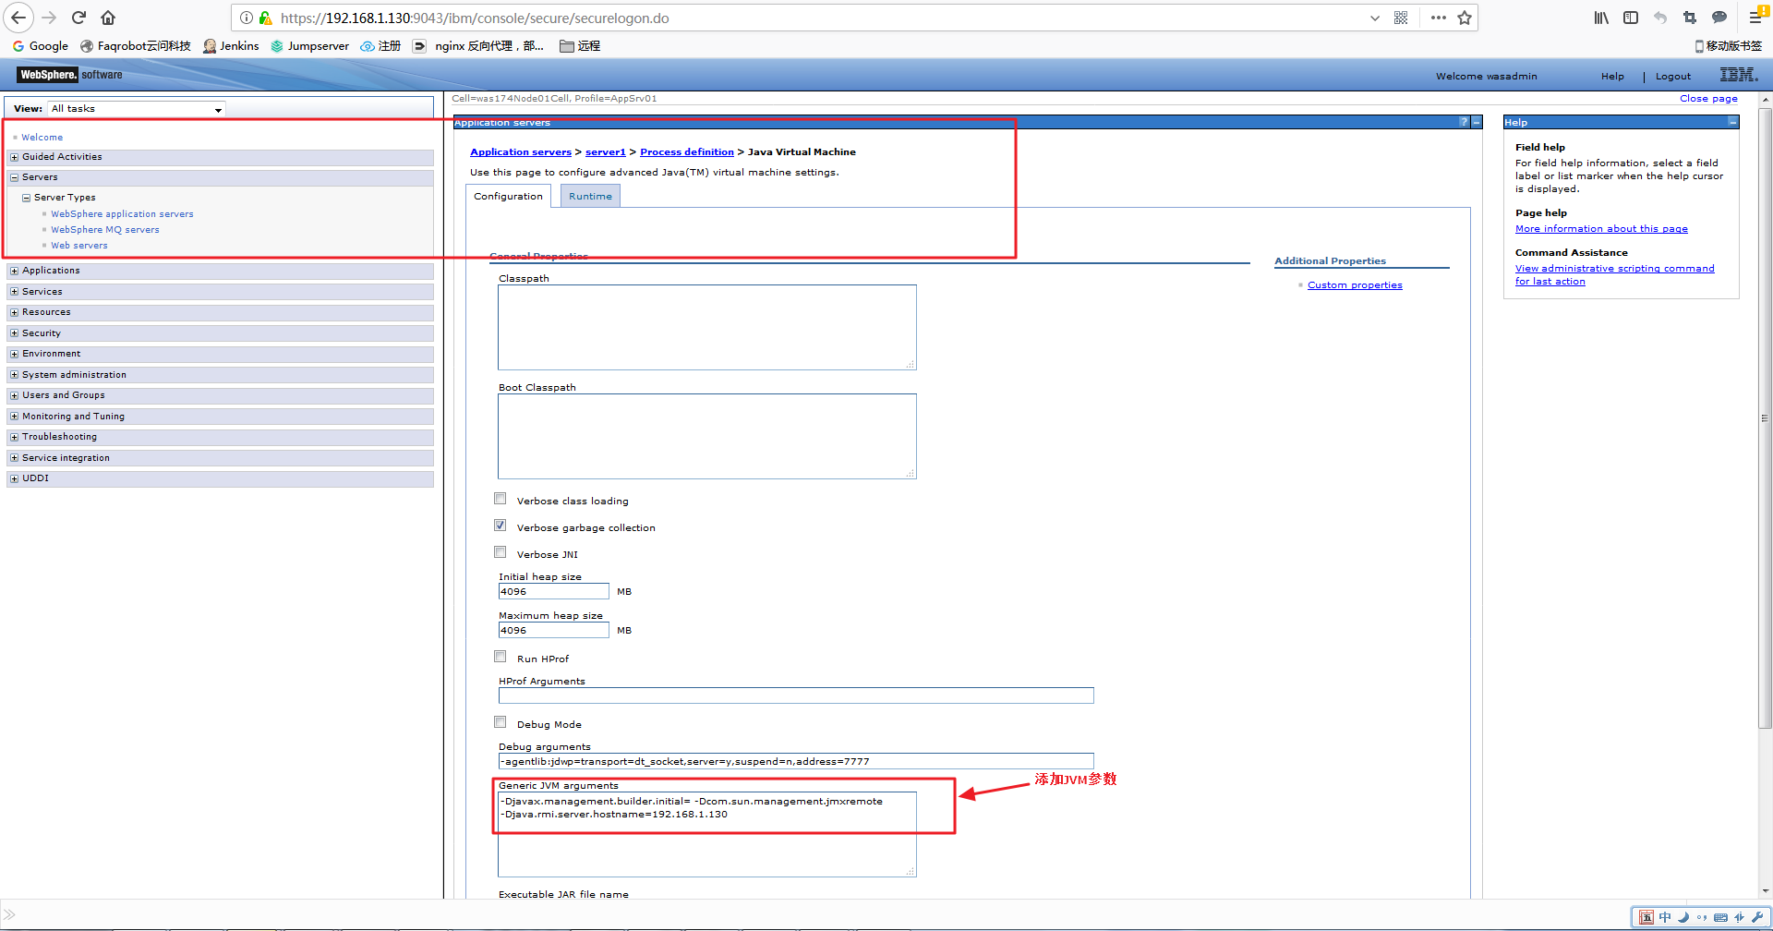Open the Google bookmark
Viewport: 1773px width, 931px height.
(x=41, y=45)
